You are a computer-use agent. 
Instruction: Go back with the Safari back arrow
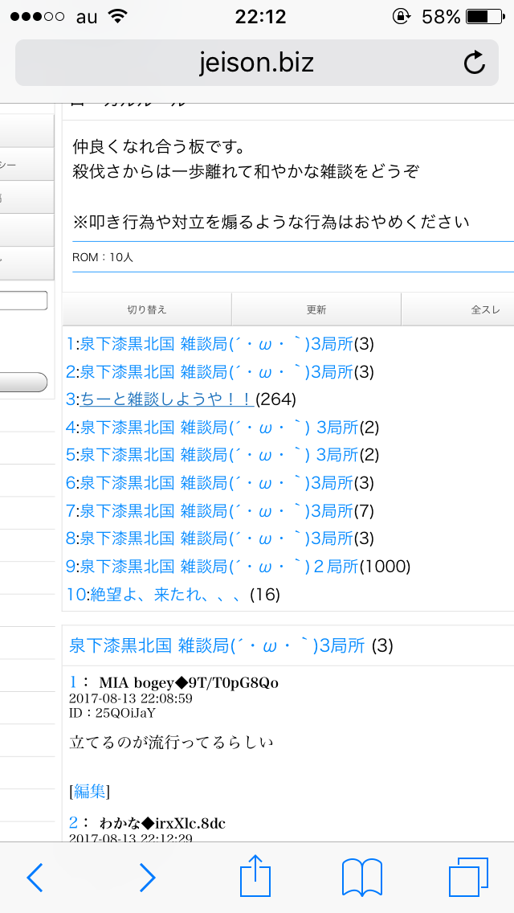pos(35,877)
